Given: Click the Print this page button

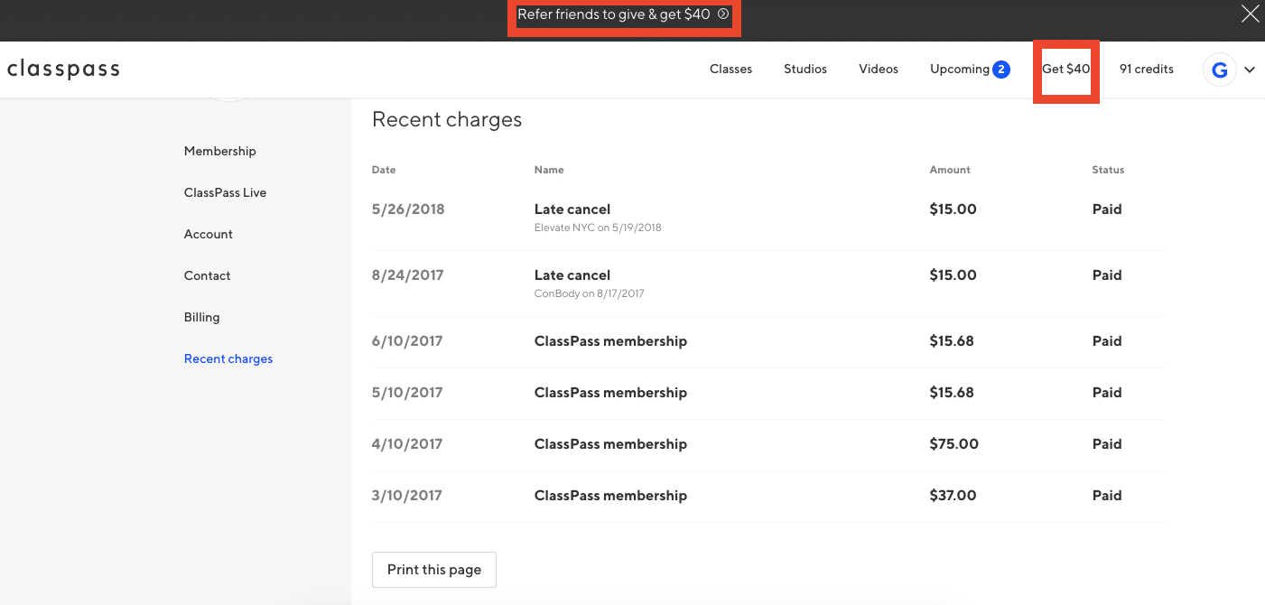Looking at the screenshot, I should tap(434, 570).
